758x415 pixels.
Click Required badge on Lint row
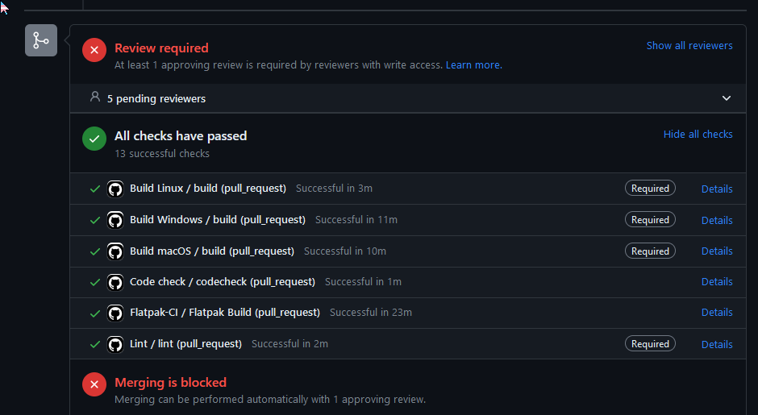click(x=650, y=344)
